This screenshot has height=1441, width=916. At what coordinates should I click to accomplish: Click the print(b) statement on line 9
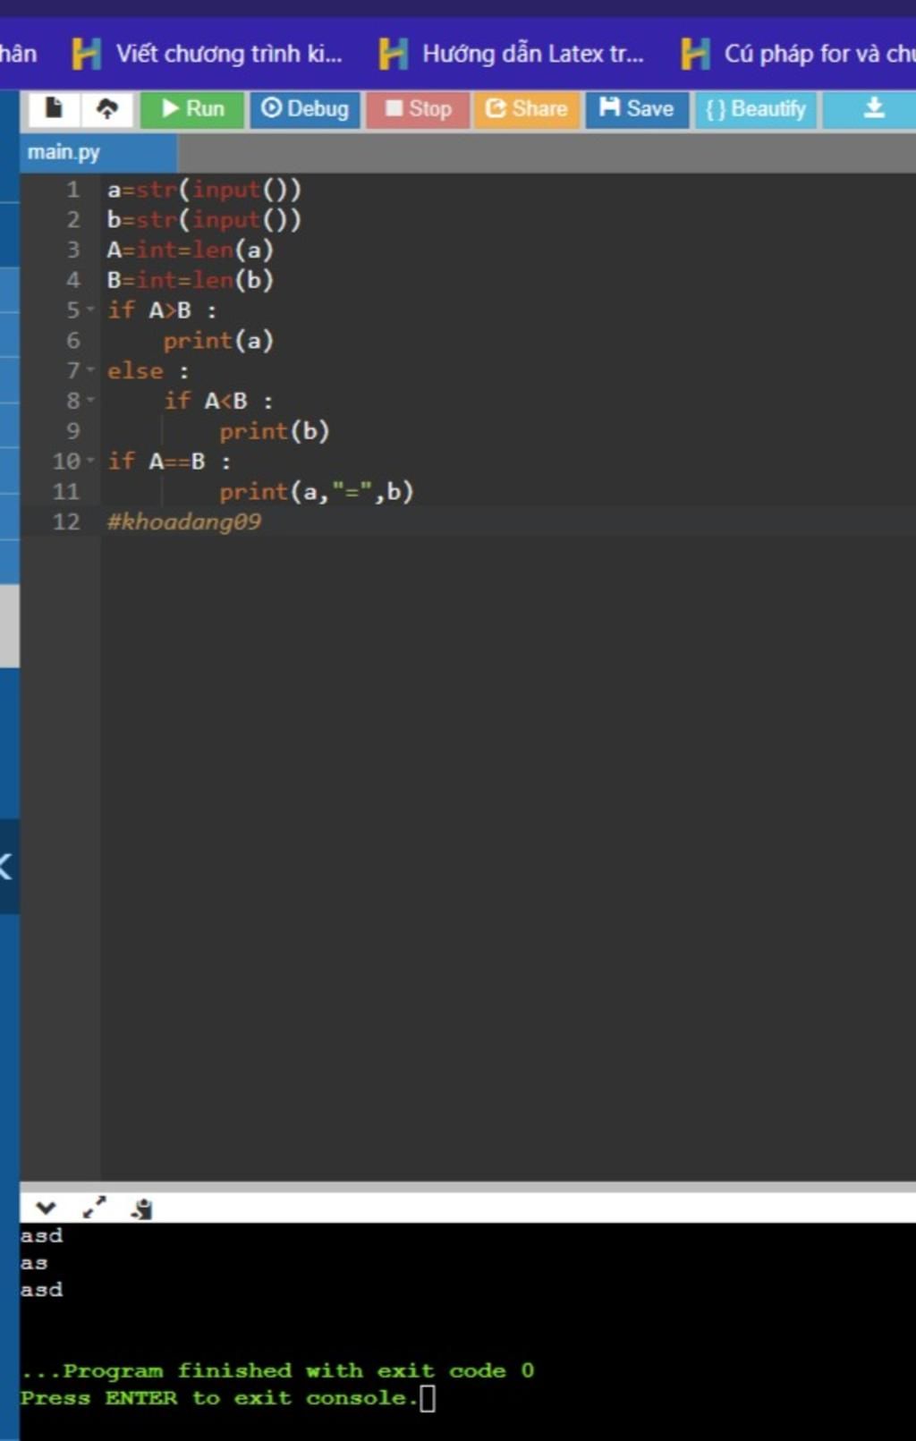pos(275,431)
